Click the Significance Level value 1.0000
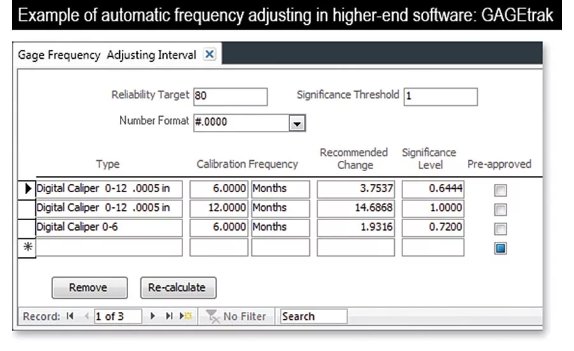This screenshot has height=351, width=574. tap(432, 209)
